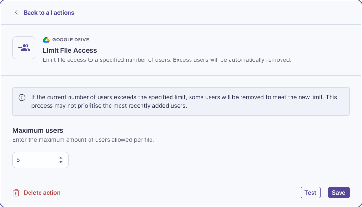The width and height of the screenshot is (362, 207).
Task: Click the excess users removed description
Action: (167, 60)
